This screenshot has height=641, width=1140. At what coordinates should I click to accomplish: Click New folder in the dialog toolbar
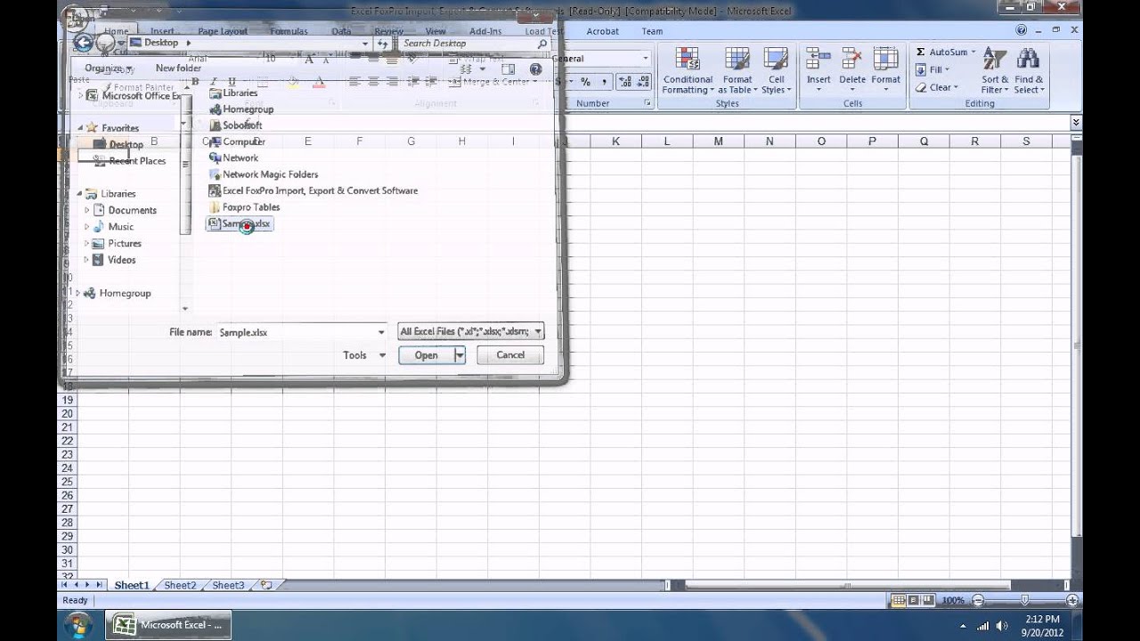coord(178,69)
